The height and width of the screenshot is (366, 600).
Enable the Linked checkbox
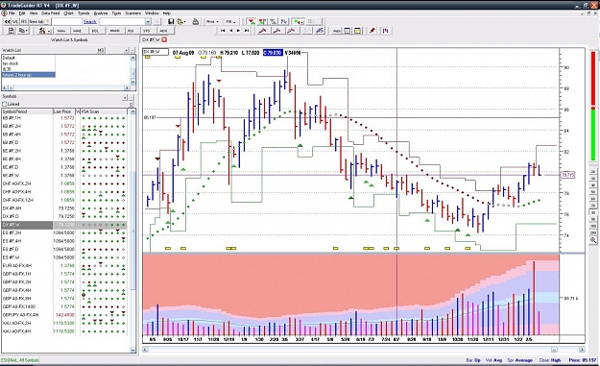pos(5,104)
